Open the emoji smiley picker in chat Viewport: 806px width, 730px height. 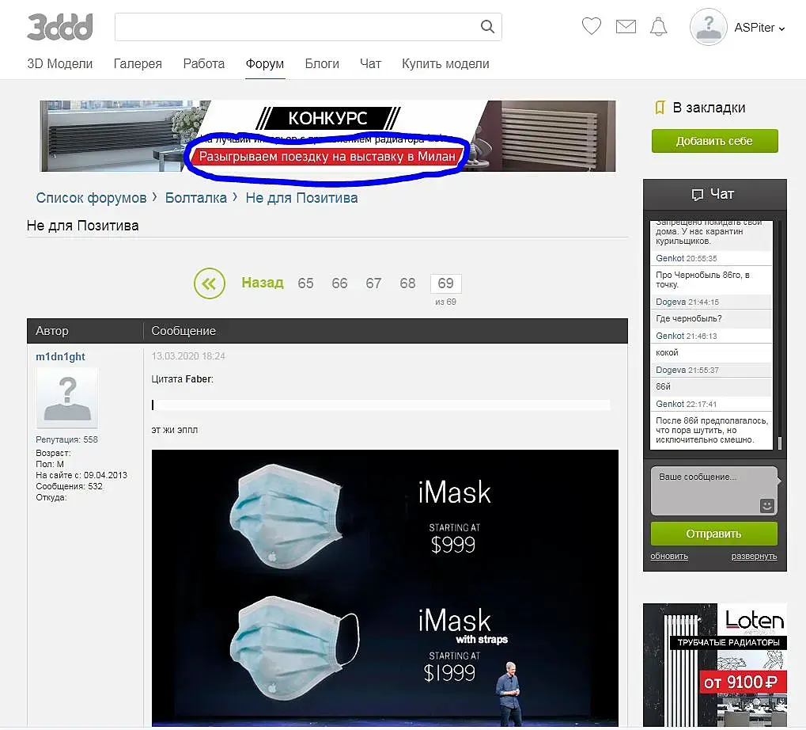pyautogui.click(x=767, y=505)
